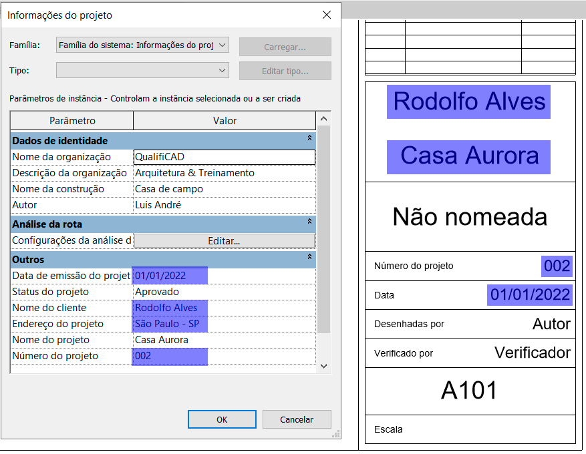
Task: Dismiss dialog with Cancelar
Action: point(296,420)
